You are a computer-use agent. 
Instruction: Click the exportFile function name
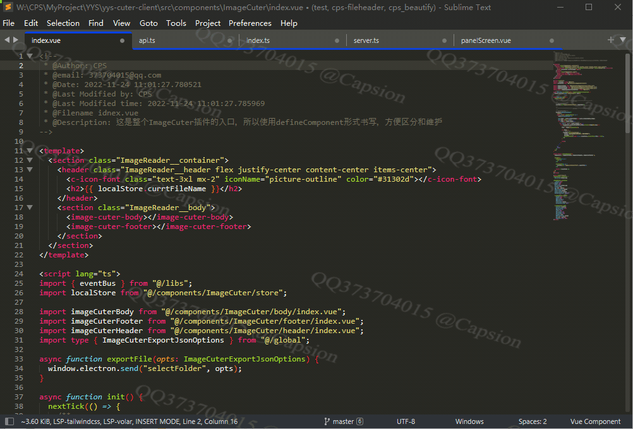(x=129, y=359)
